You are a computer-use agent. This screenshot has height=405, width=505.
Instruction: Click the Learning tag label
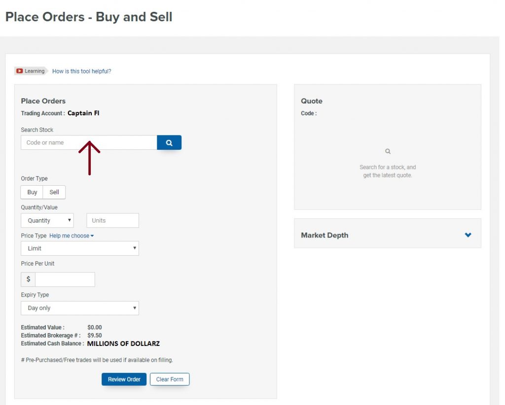tap(35, 71)
